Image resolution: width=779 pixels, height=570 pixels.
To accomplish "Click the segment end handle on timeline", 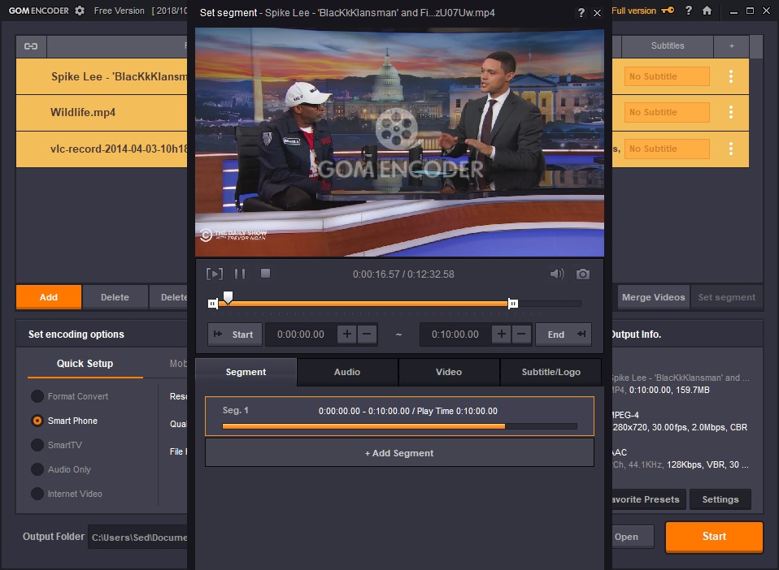I will pos(513,304).
